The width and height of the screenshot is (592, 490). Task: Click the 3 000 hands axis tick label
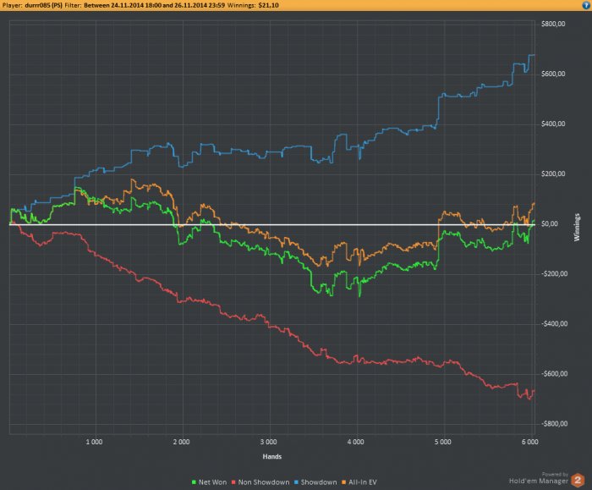point(268,442)
